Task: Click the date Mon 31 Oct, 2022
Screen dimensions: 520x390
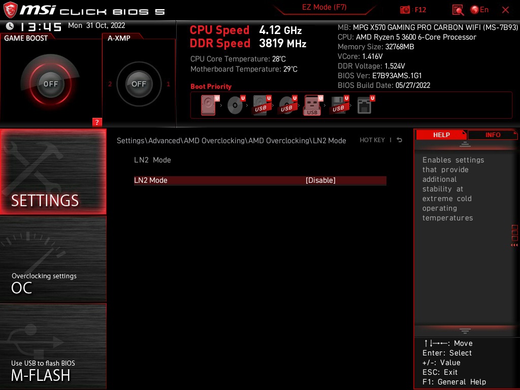Action: point(96,25)
